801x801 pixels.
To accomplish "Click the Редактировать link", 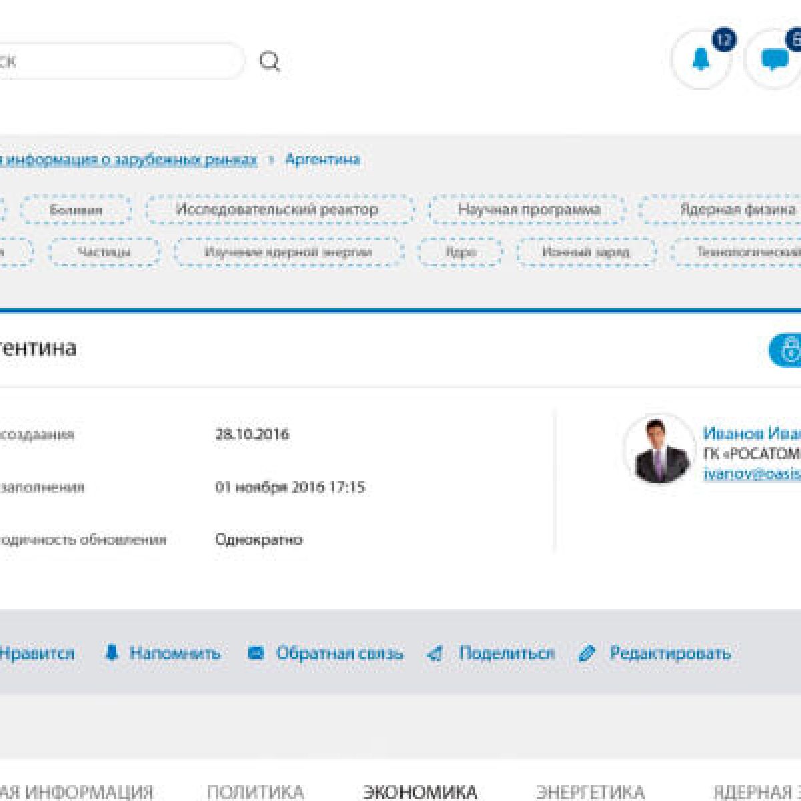I will [670, 653].
